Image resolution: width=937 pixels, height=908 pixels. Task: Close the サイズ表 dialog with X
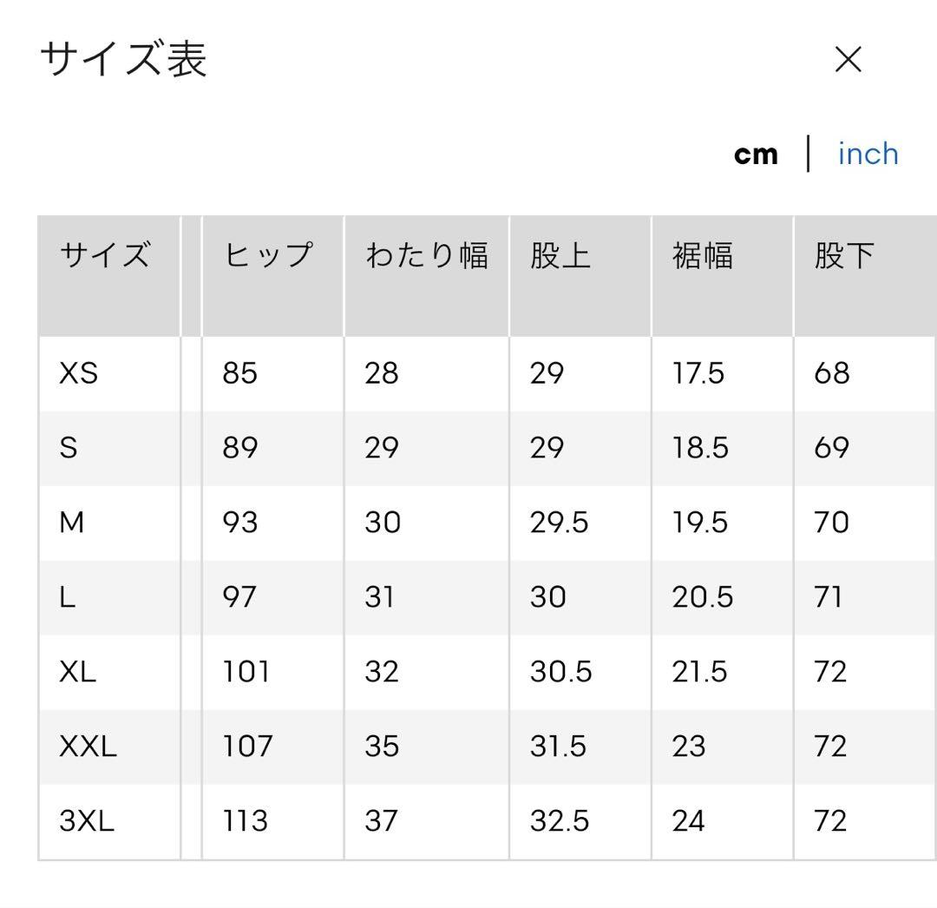coord(848,60)
